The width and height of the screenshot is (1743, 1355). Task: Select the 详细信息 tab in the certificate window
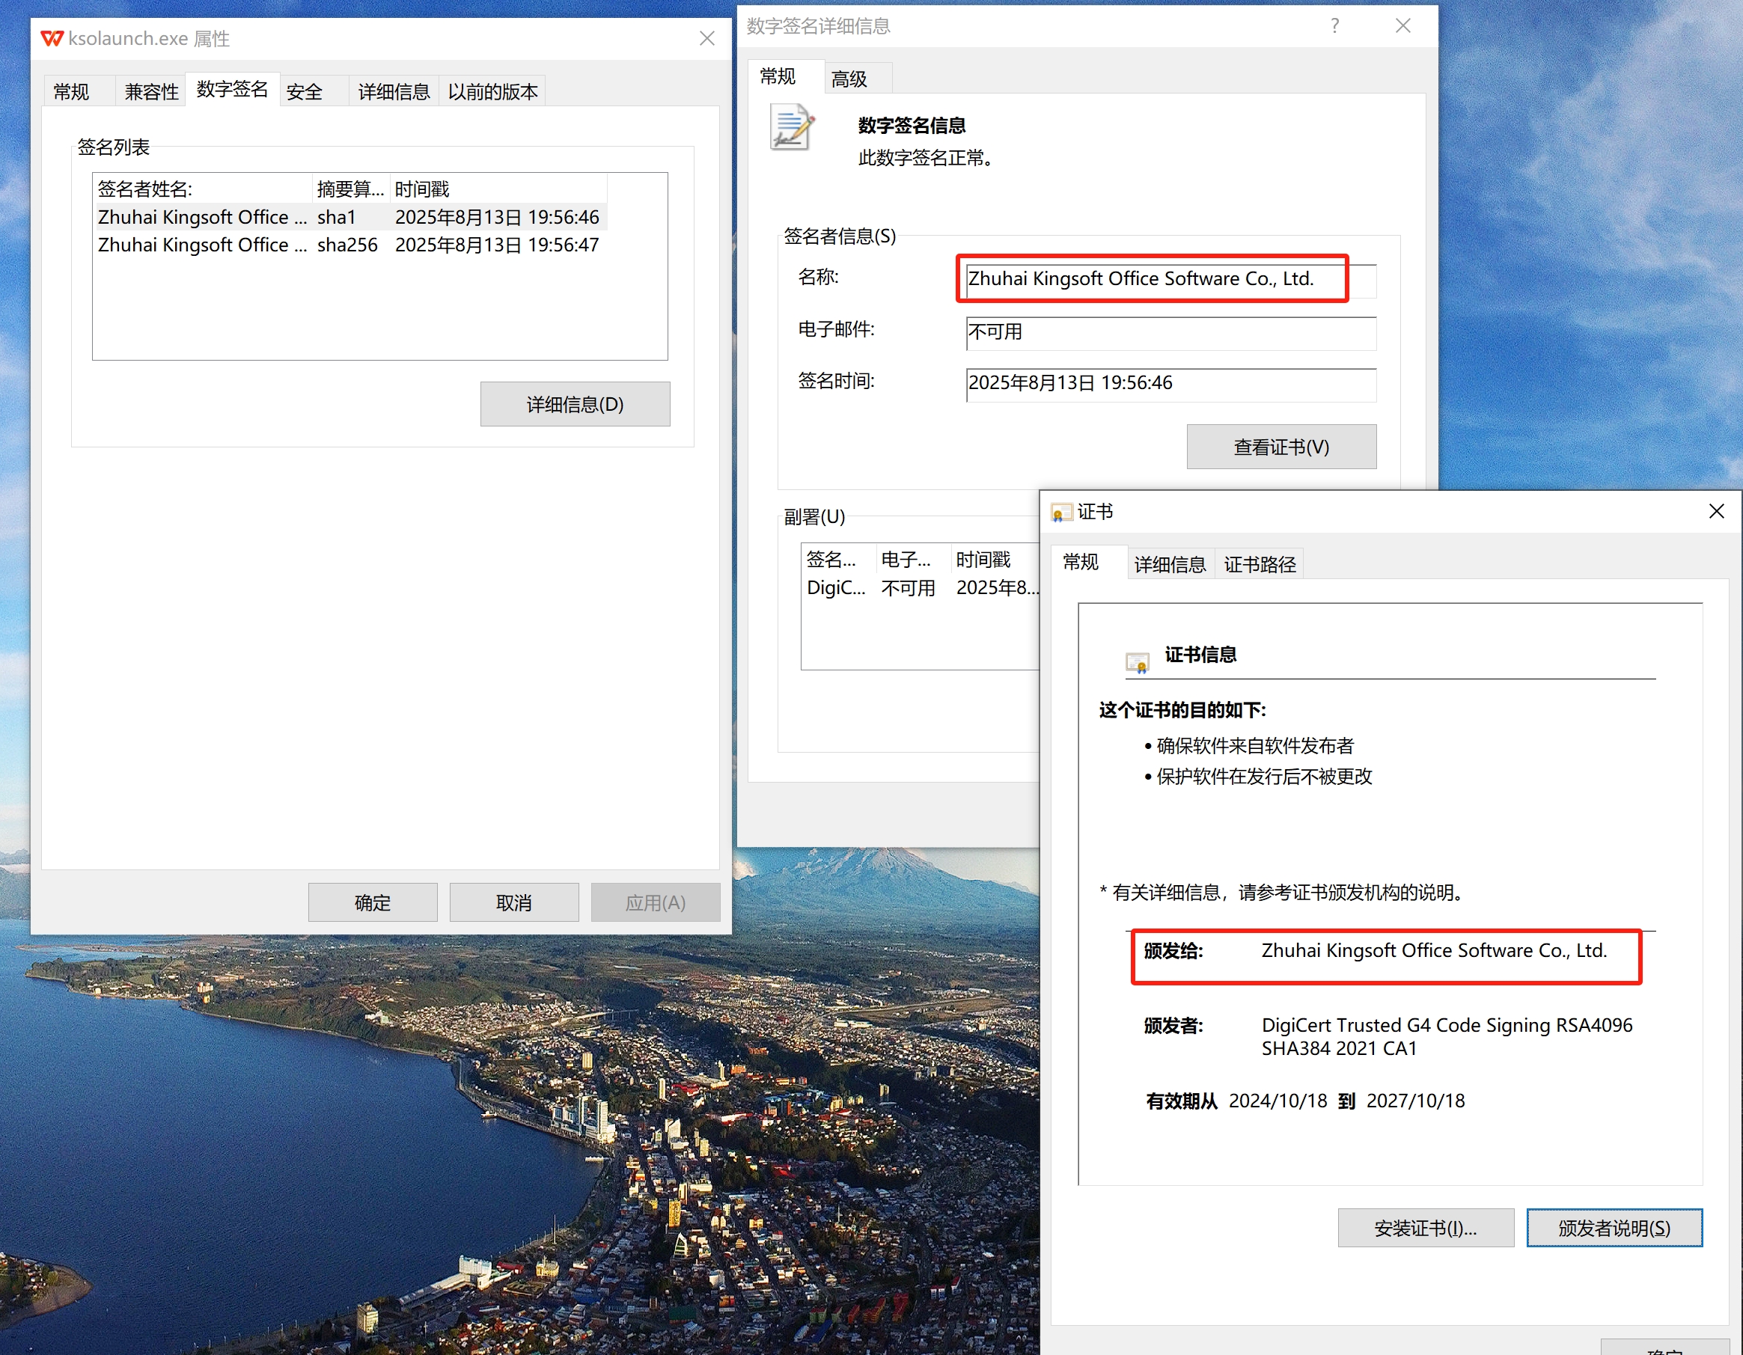[1170, 565]
